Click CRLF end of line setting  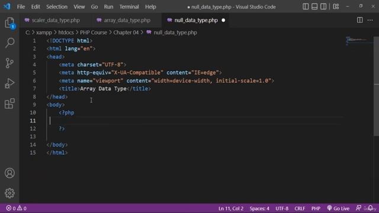coord(300,208)
